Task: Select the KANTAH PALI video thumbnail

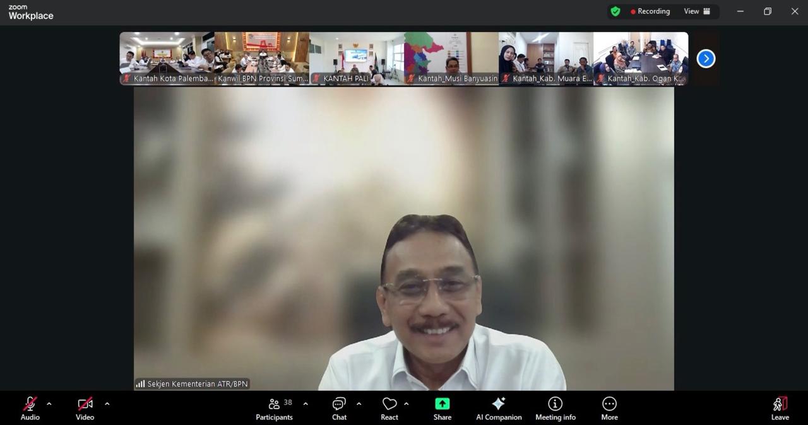Action: click(x=357, y=58)
